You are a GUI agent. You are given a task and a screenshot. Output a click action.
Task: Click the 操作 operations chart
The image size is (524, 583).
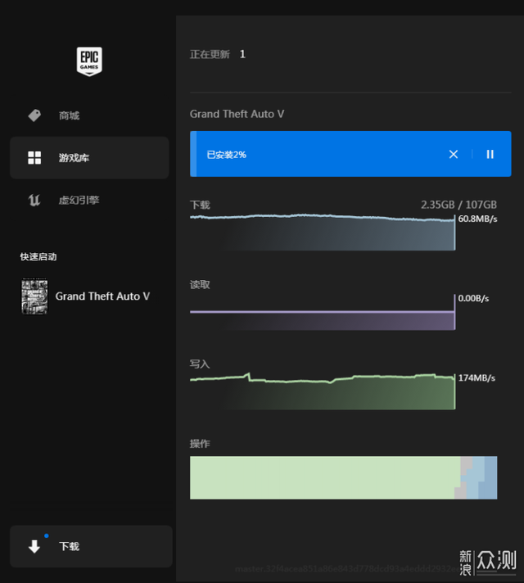click(x=343, y=477)
